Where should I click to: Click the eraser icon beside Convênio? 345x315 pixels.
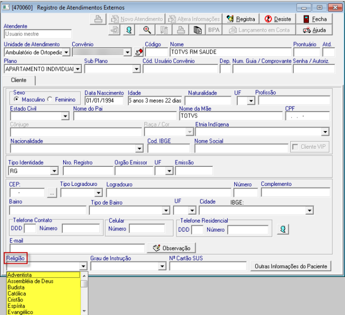[x=139, y=52]
